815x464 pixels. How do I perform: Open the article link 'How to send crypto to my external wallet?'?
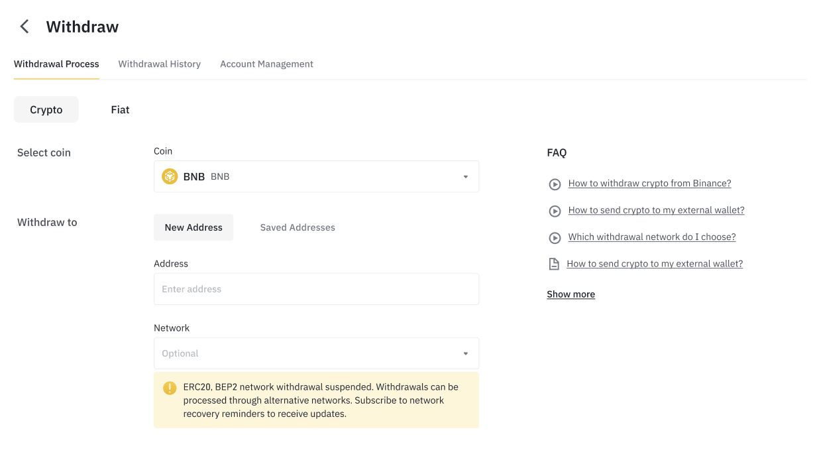655,264
